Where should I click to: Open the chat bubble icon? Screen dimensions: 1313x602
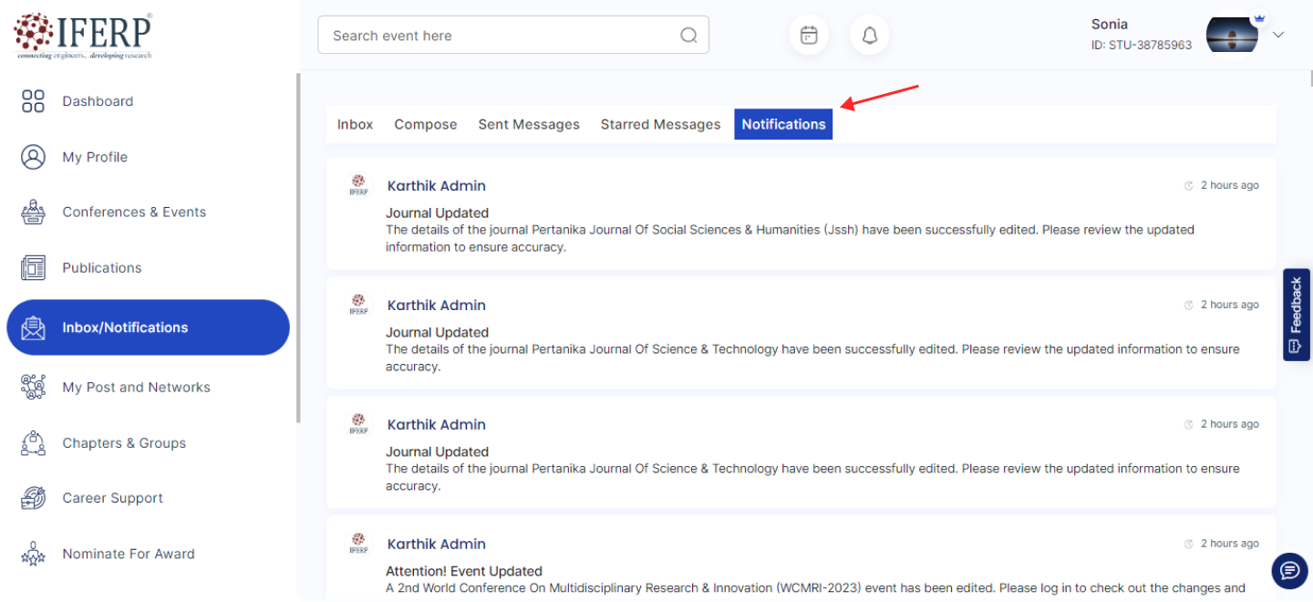coord(1289,571)
